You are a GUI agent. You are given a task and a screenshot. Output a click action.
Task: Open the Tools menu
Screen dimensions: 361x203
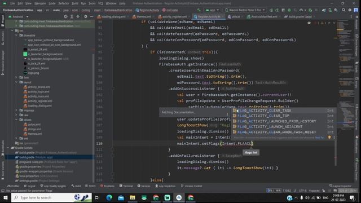tap(92, 3)
